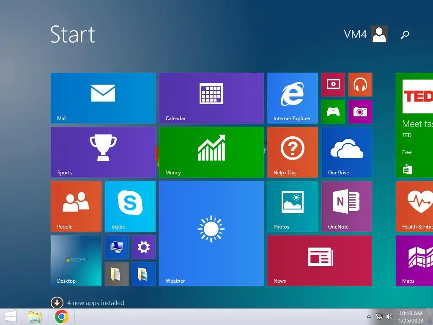The image size is (433, 325).
Task: Open the This PC computer tile
Action: click(117, 247)
